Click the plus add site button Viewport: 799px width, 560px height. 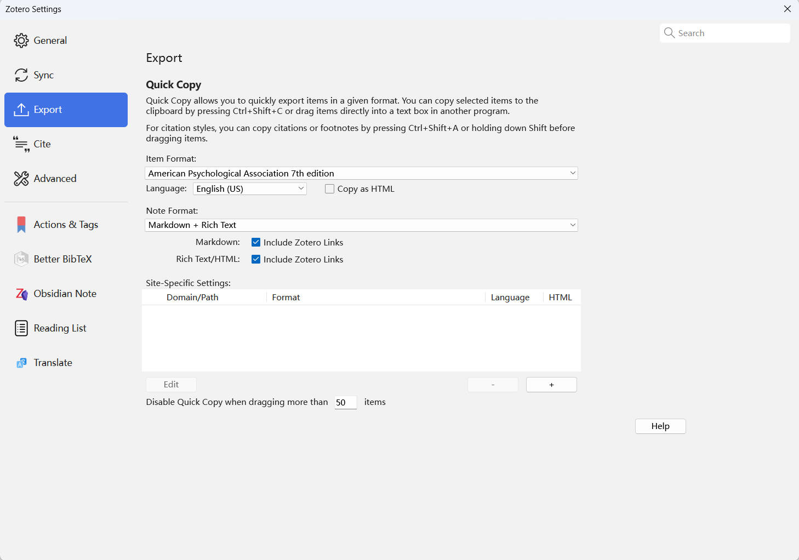coord(551,385)
